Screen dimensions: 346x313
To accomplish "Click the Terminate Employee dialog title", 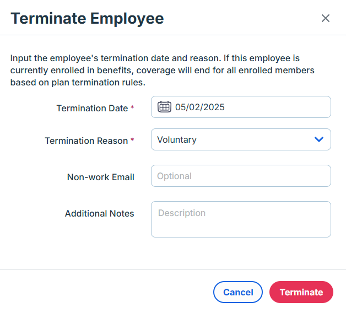I will pyautogui.click(x=87, y=18).
